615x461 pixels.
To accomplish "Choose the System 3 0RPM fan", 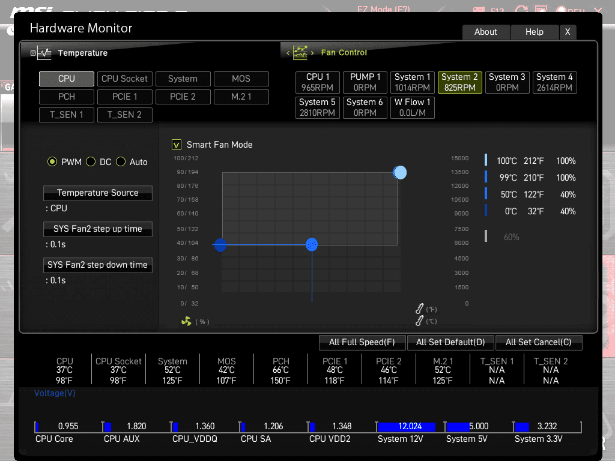I will 507,82.
